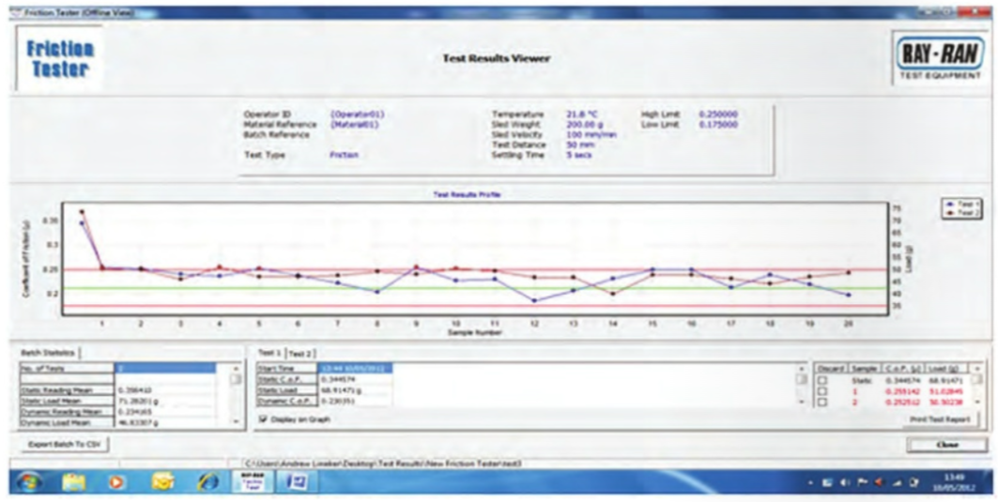The width and height of the screenshot is (998, 502).
Task: Check Discard for sample 2
Action: pos(821,402)
